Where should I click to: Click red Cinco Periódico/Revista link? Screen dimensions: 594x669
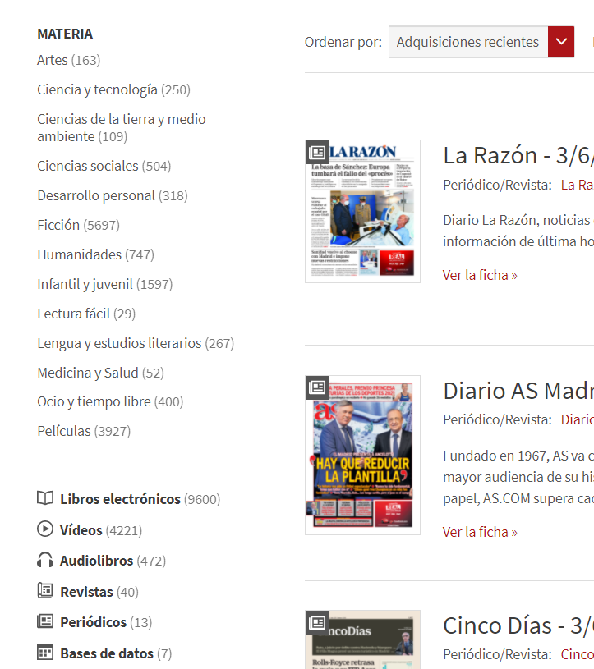(578, 654)
